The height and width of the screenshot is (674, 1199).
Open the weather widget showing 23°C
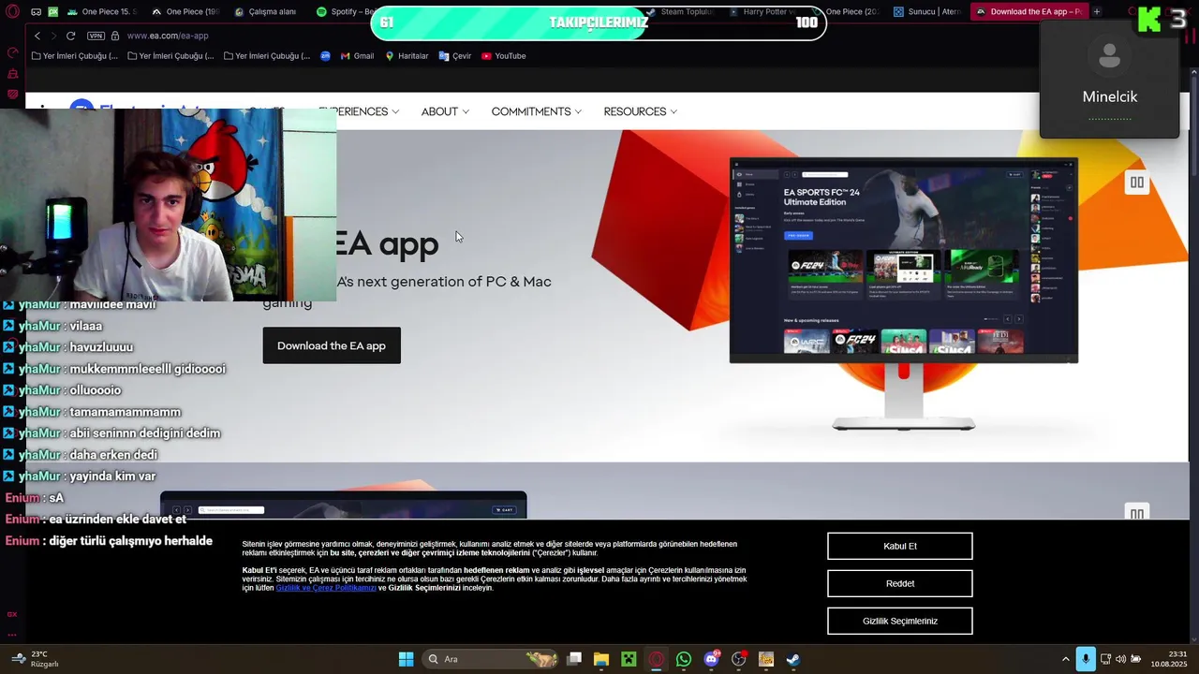(x=35, y=659)
